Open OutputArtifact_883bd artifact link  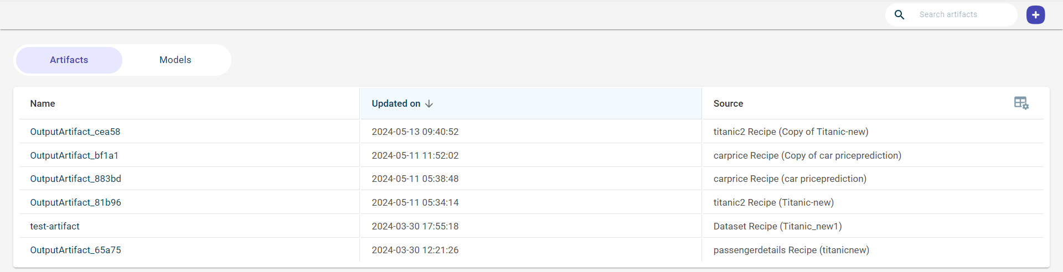click(76, 179)
